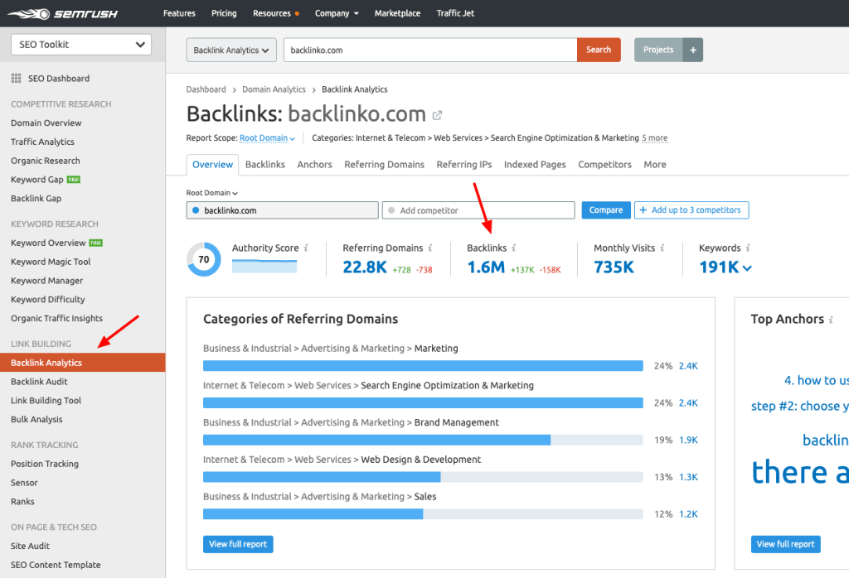Switch to the Anchors tab

[314, 164]
